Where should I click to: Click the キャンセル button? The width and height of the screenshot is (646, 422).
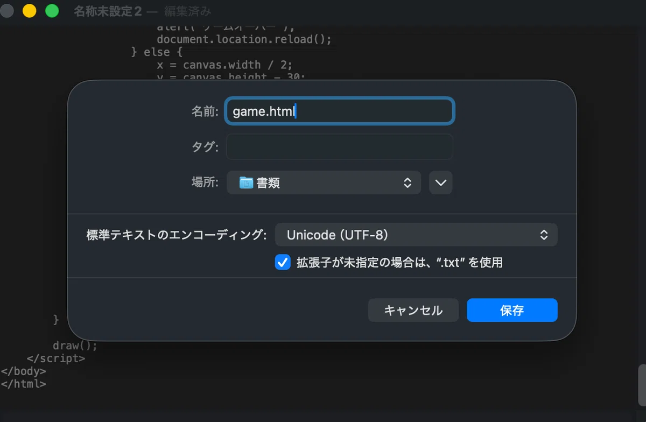click(x=413, y=311)
